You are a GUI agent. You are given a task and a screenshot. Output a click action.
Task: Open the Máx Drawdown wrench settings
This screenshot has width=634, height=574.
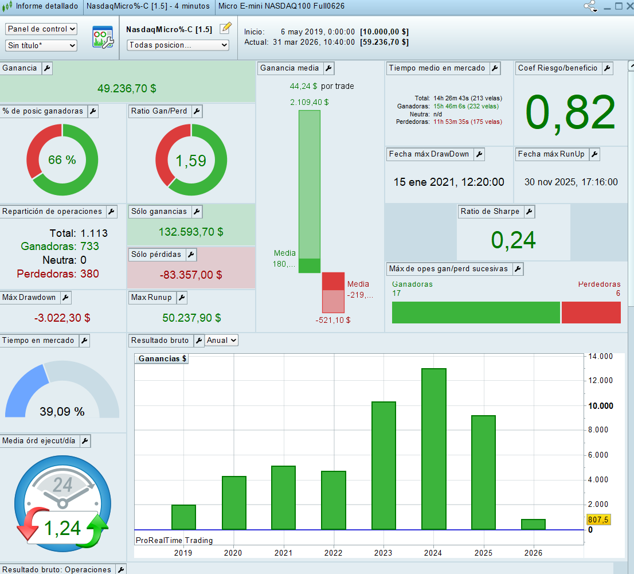tap(65, 298)
